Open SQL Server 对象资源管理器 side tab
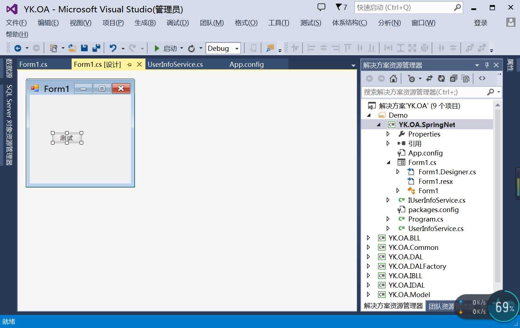The height and width of the screenshot is (328, 520). [9, 125]
